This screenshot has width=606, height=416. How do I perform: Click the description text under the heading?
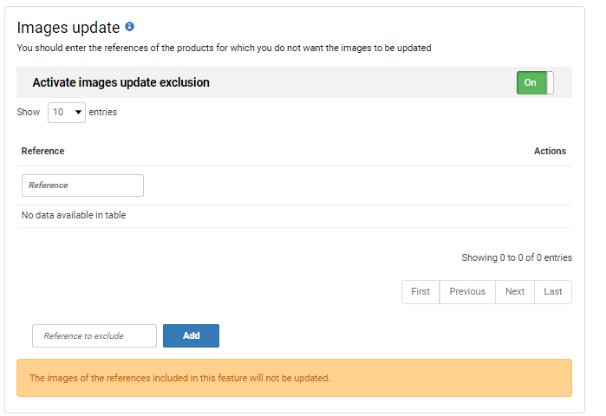tap(224, 48)
